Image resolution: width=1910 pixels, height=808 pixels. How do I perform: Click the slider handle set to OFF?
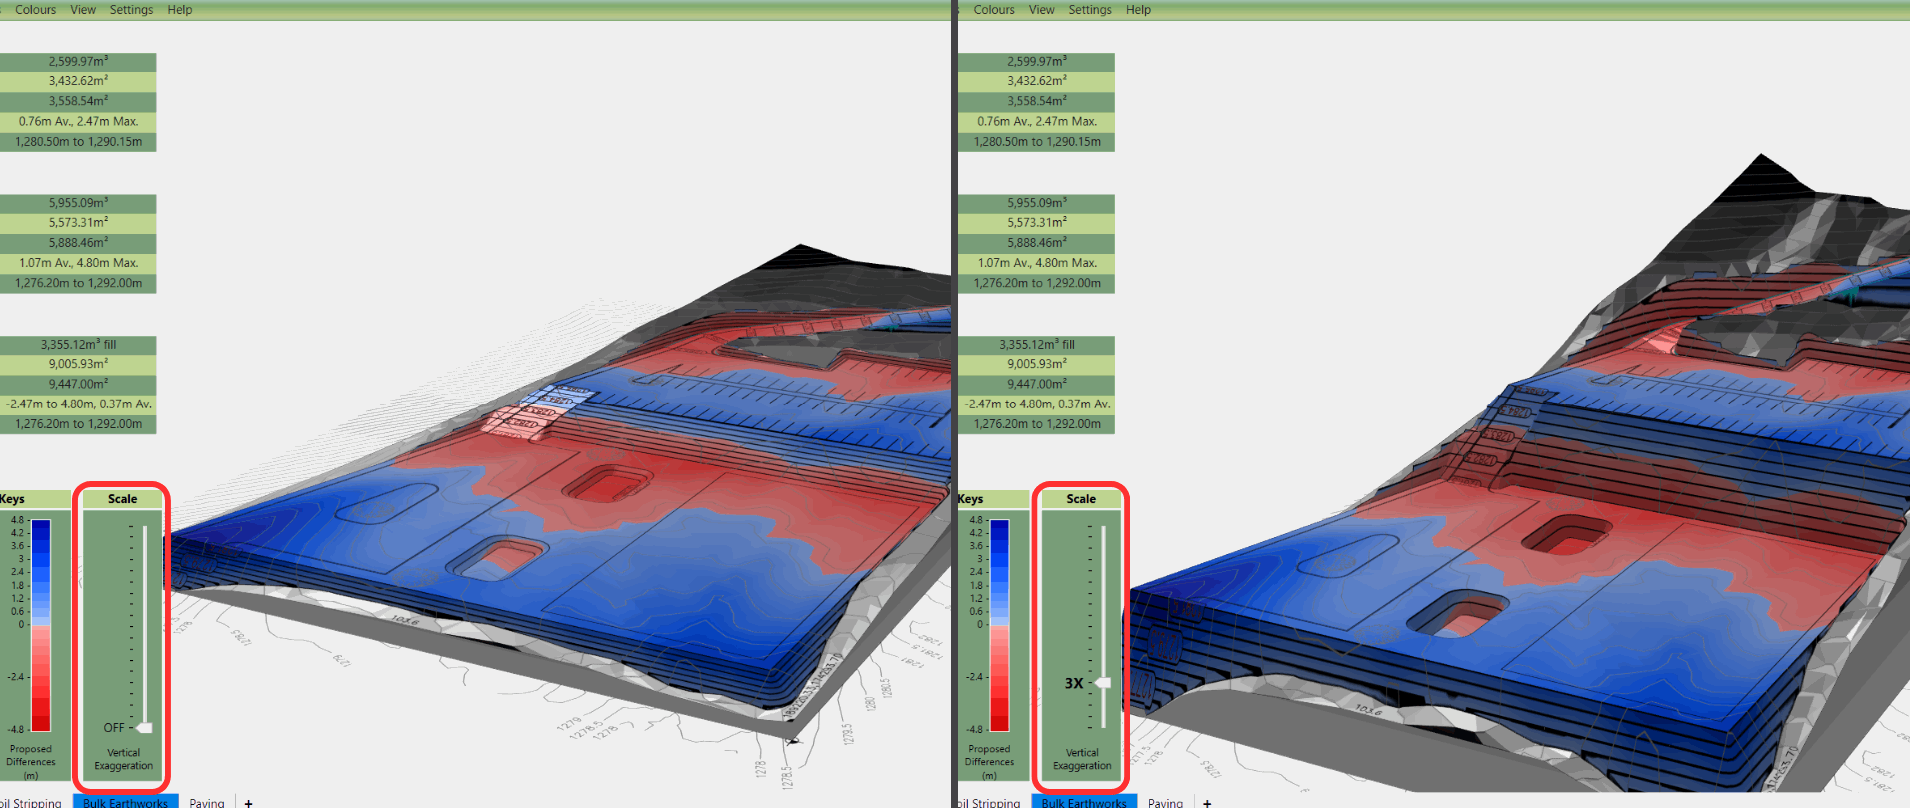145,727
